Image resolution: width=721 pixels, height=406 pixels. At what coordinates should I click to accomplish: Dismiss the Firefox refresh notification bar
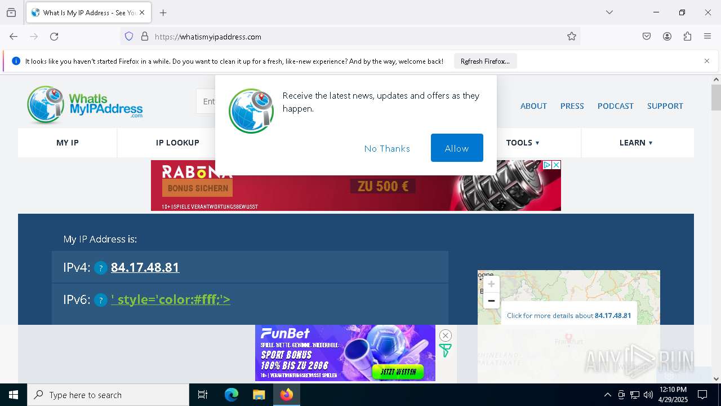coord(707,61)
